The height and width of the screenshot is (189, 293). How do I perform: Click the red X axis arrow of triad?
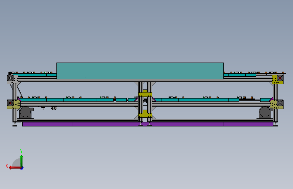click(15, 168)
